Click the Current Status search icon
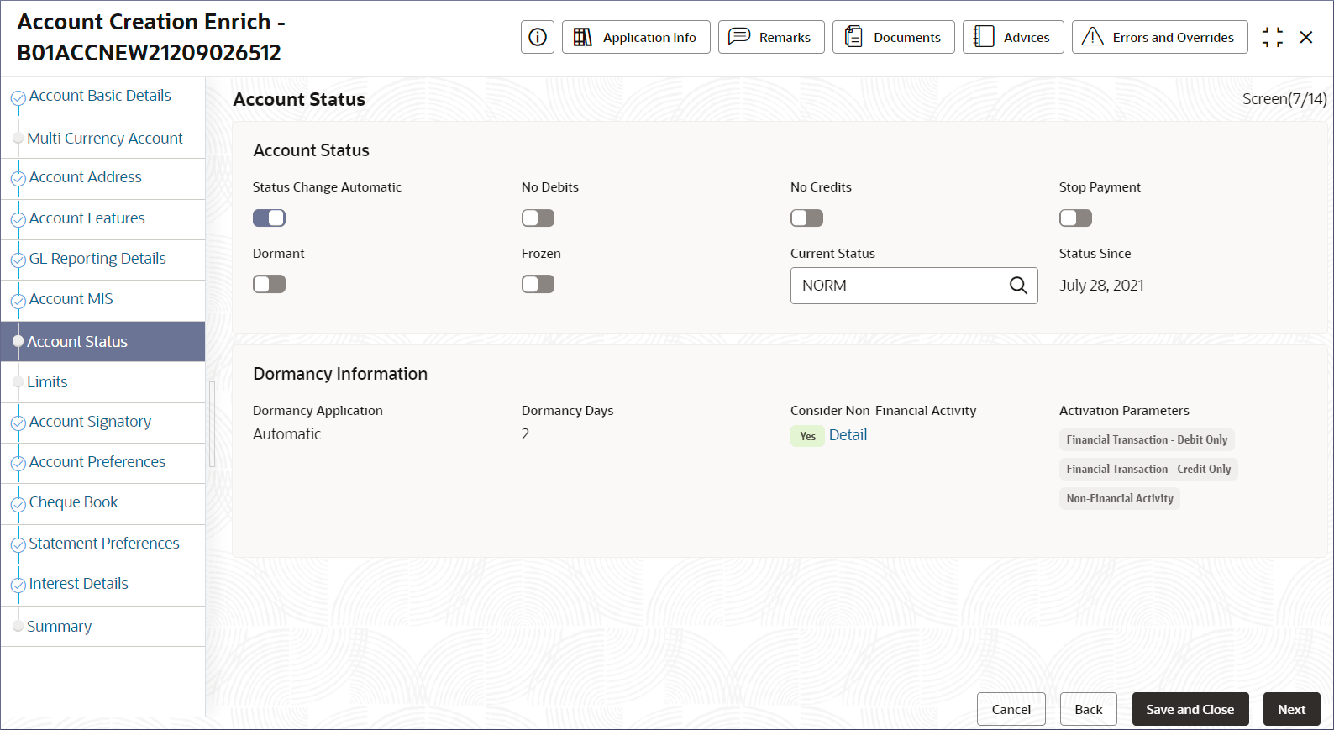This screenshot has width=1334, height=730. 1018,286
